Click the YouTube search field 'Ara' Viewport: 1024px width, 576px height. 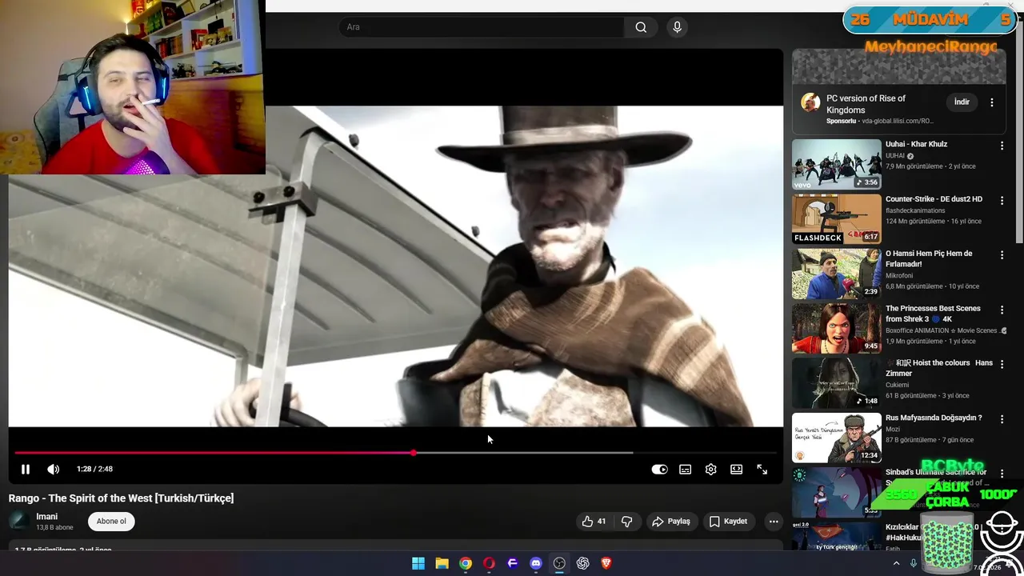tap(481, 27)
